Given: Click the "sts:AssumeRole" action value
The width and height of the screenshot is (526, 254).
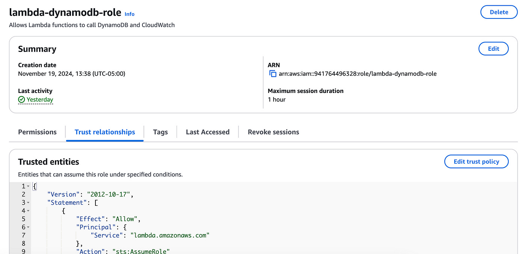Looking at the screenshot, I should click(141, 251).
